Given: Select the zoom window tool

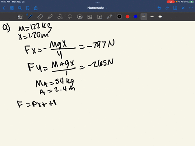Looking at the screenshot, I should 20,17.
